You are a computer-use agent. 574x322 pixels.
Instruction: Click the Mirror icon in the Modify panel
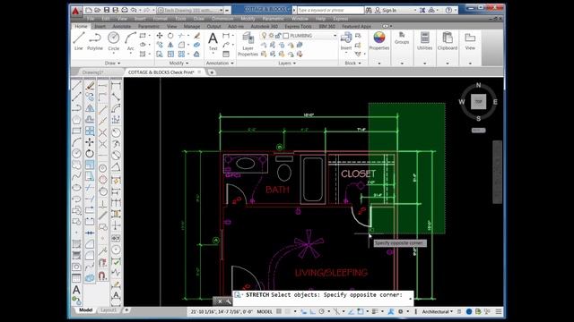(x=170, y=45)
